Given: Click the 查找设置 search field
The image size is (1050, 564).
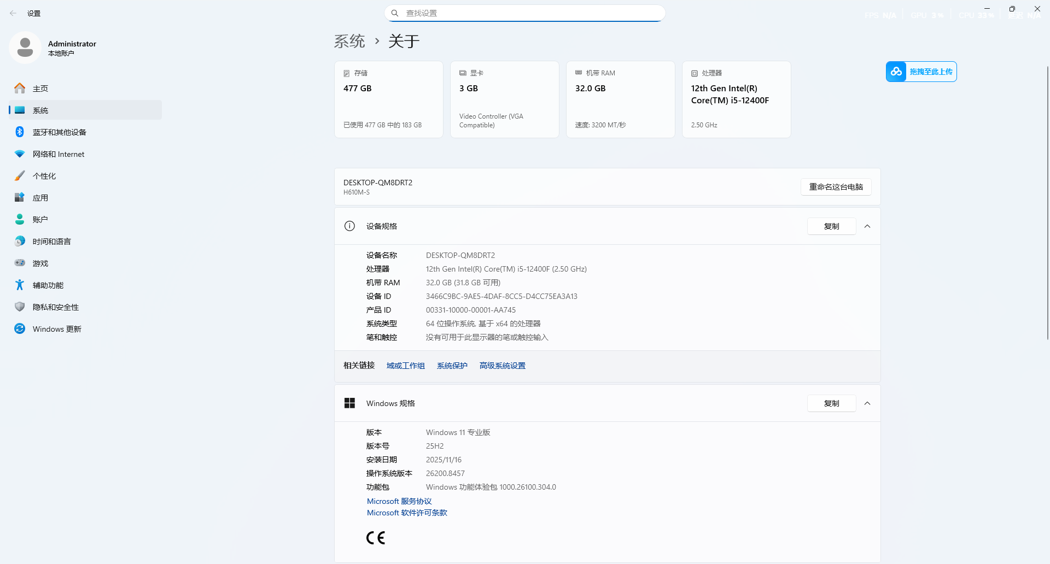Looking at the screenshot, I should (525, 13).
